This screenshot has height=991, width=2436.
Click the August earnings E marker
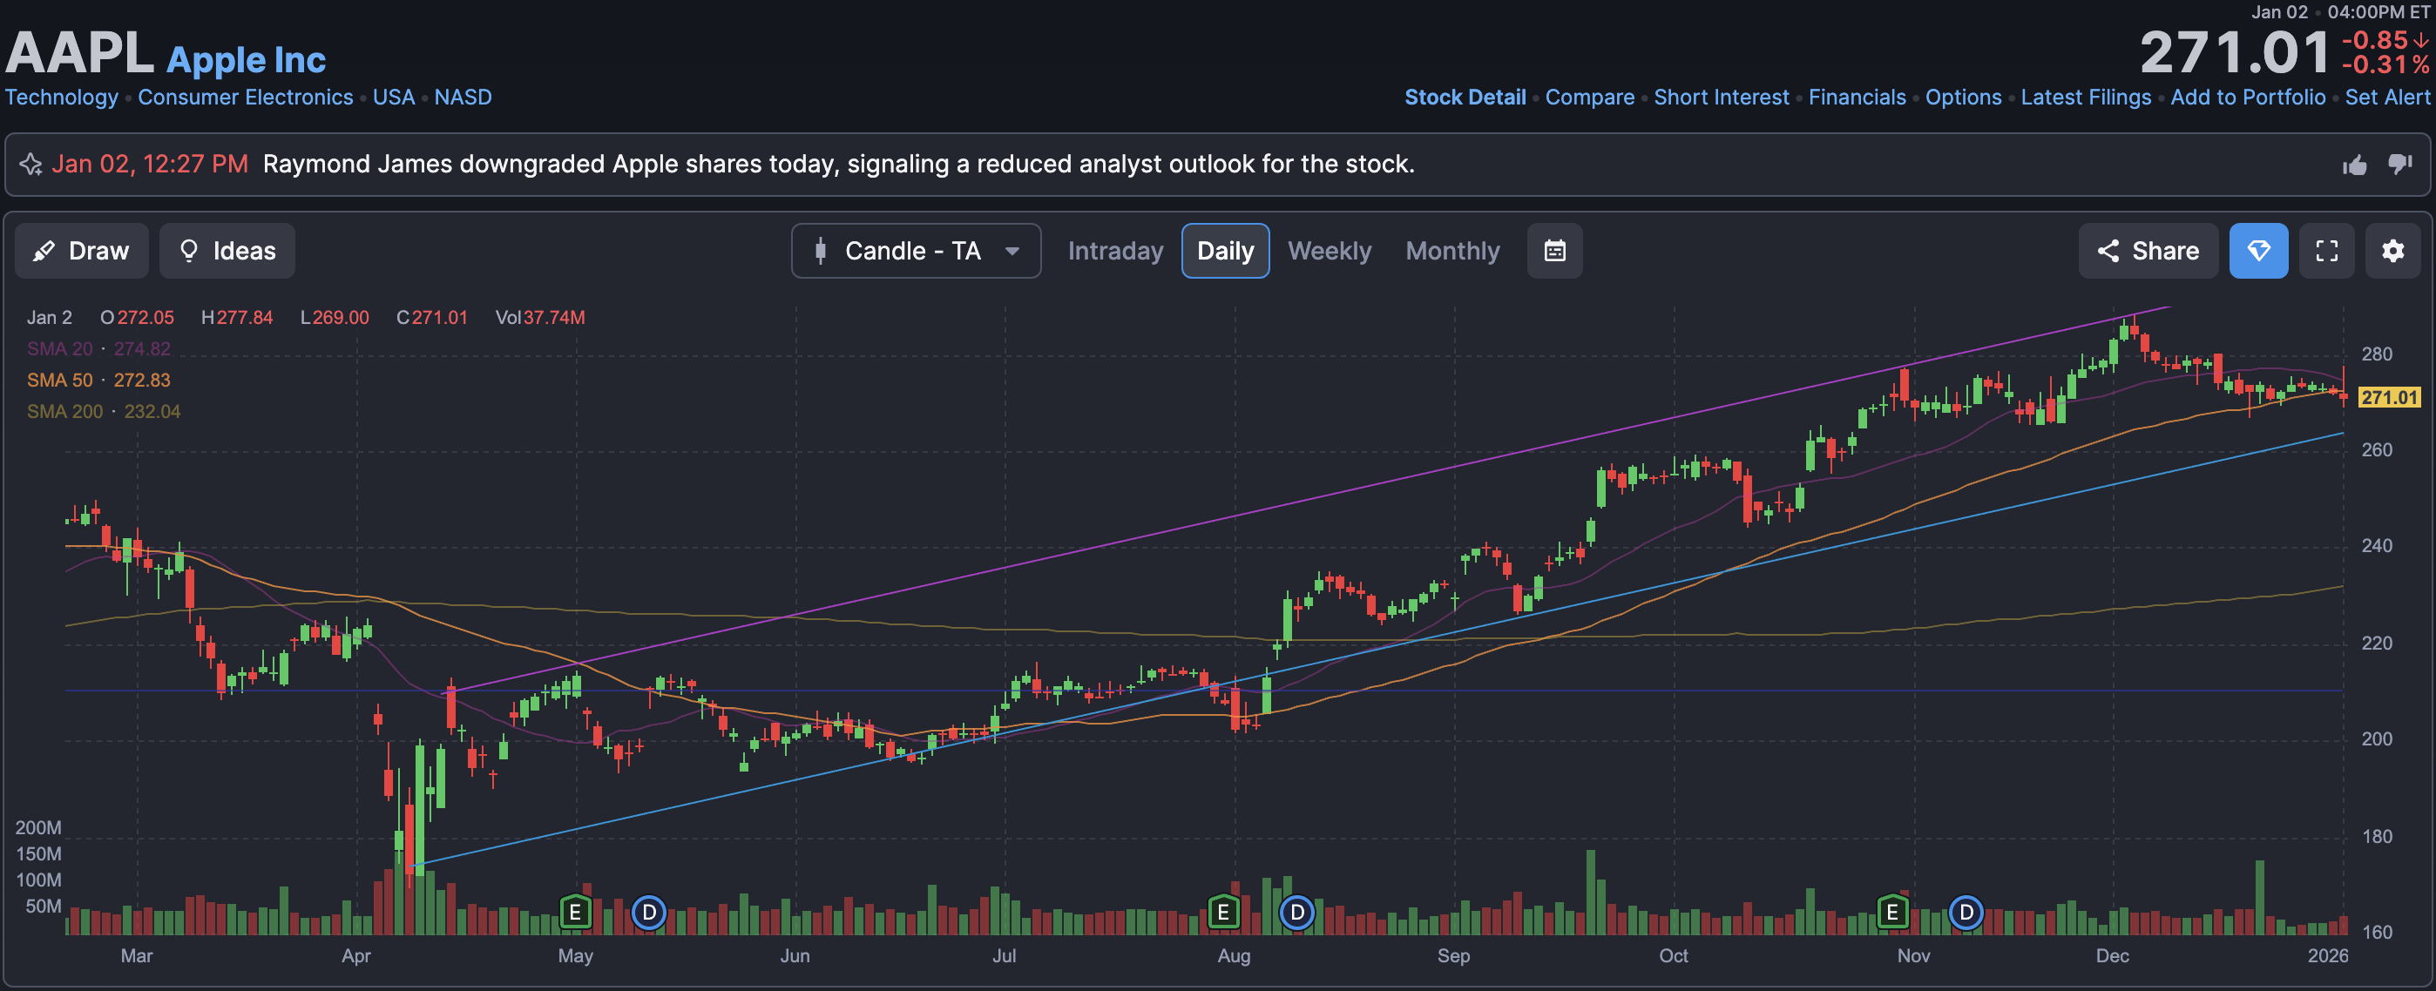[x=1222, y=913]
